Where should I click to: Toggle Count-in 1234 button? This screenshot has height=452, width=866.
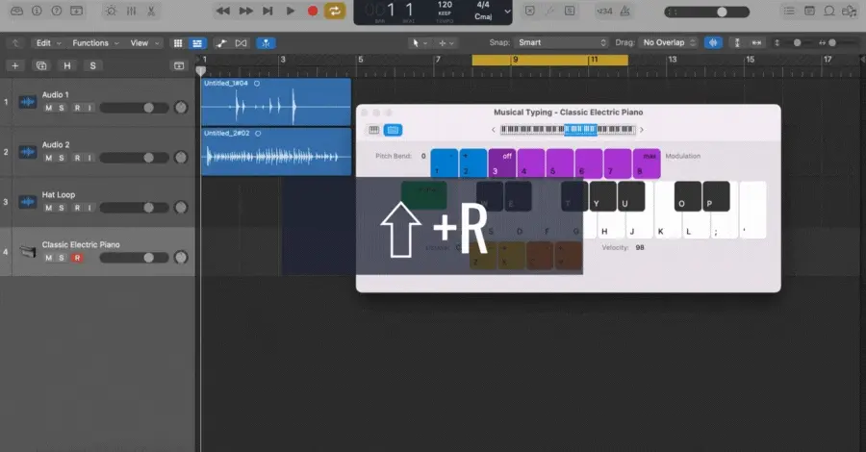(605, 11)
